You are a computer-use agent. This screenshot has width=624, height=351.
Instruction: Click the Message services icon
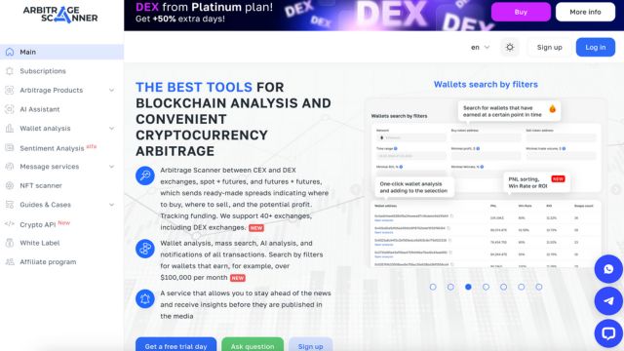10,167
